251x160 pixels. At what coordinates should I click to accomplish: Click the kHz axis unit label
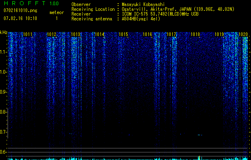4,32
